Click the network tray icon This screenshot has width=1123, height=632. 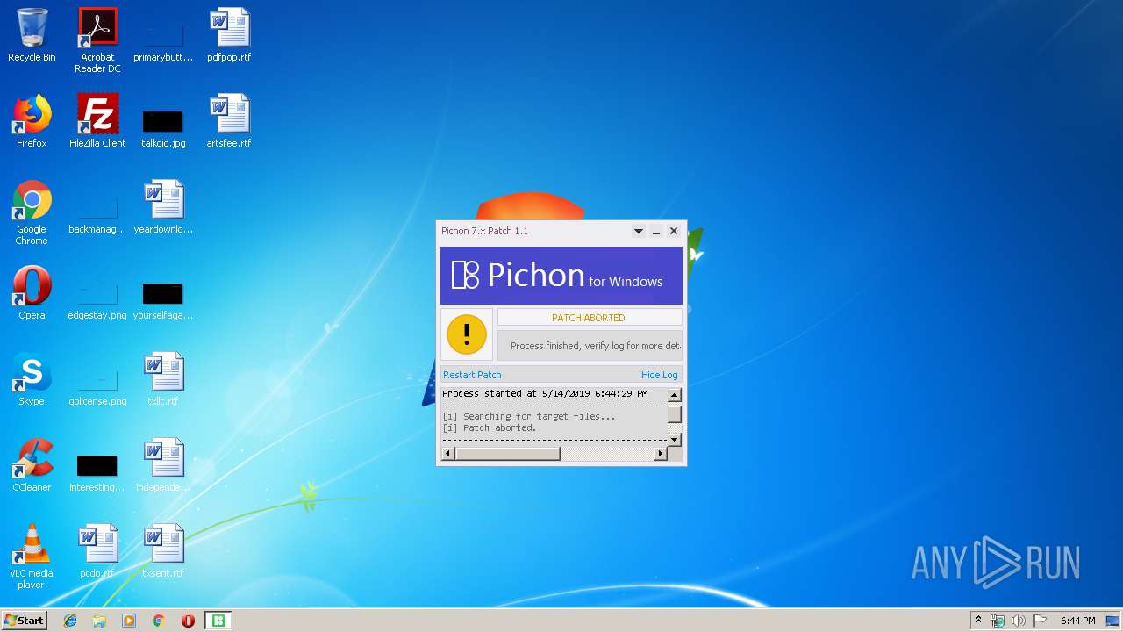(x=998, y=621)
